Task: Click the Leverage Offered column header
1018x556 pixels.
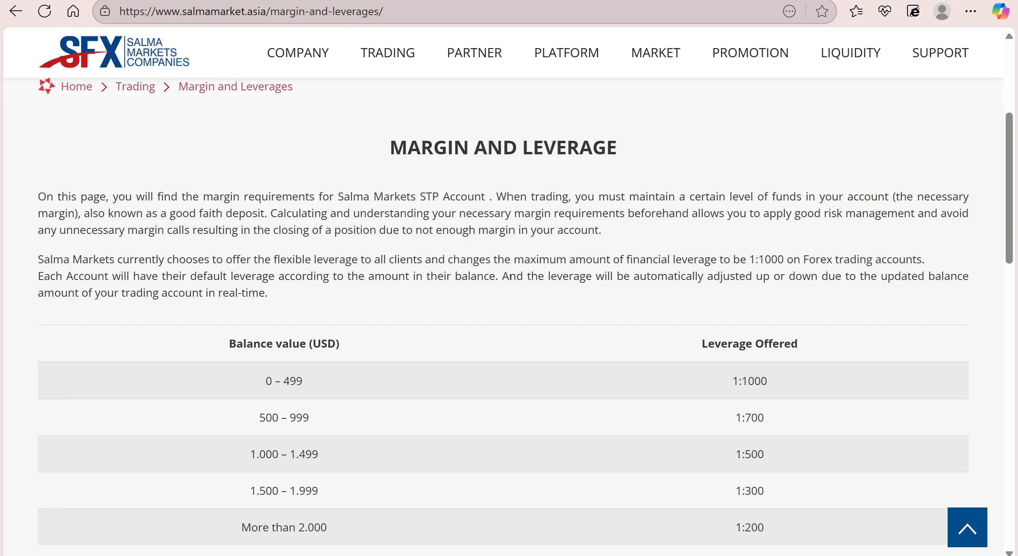Action: [x=749, y=343]
